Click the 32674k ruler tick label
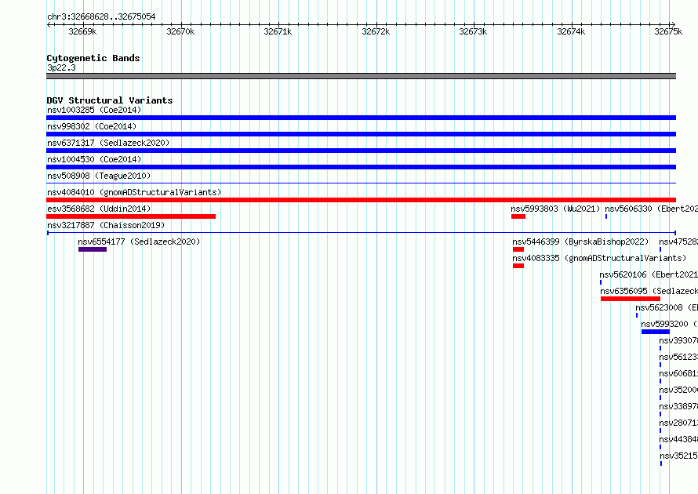The image size is (698, 494). (571, 31)
